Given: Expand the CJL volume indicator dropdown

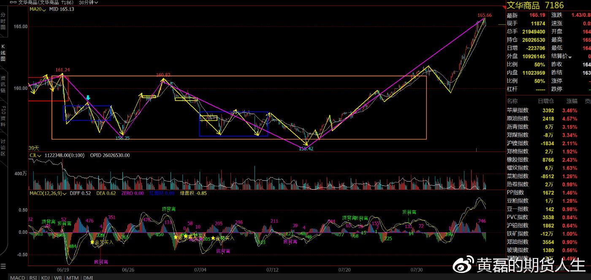Looking at the screenshot, I should coord(35,155).
